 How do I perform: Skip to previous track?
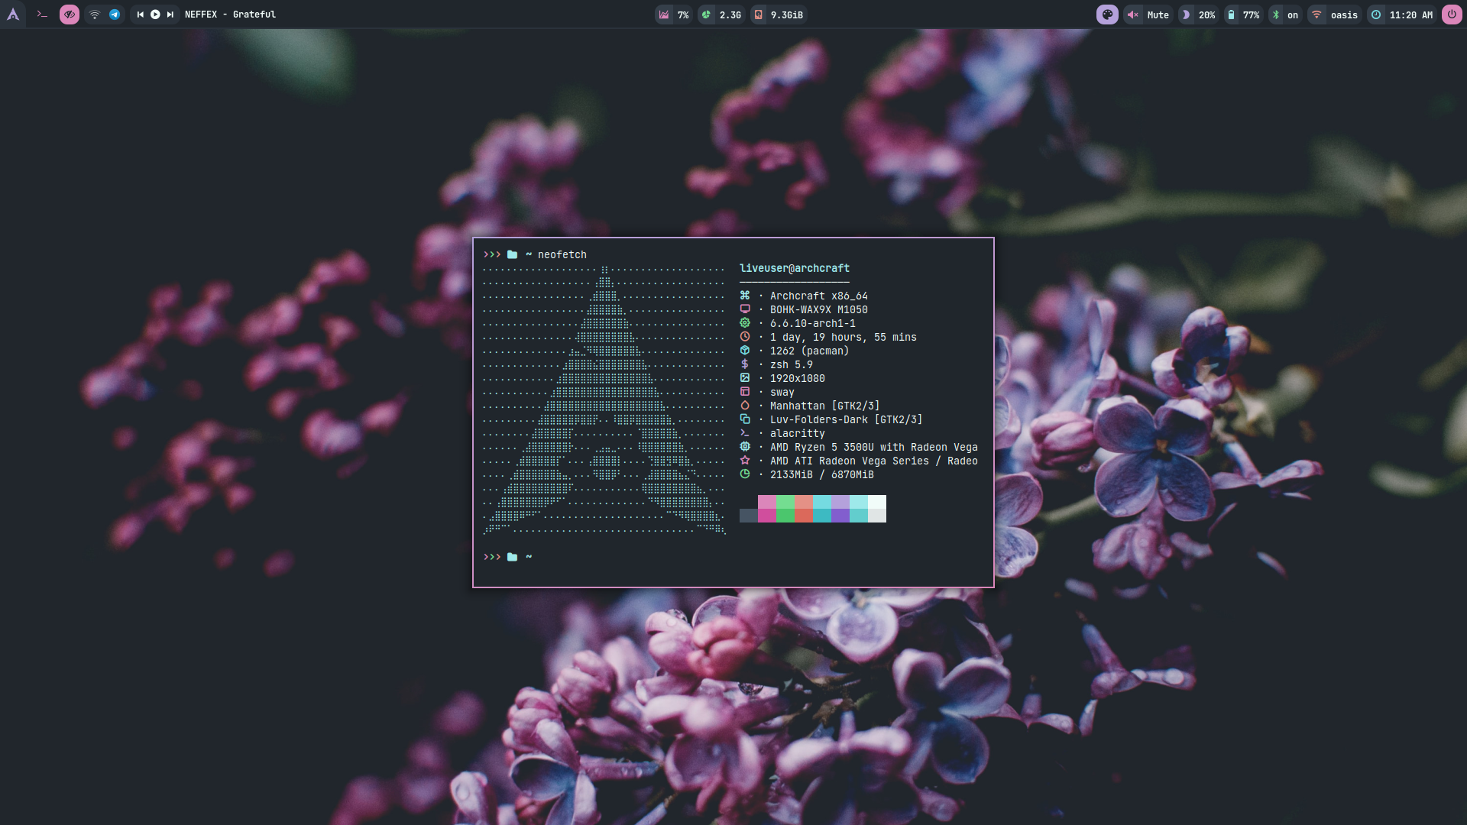point(140,15)
